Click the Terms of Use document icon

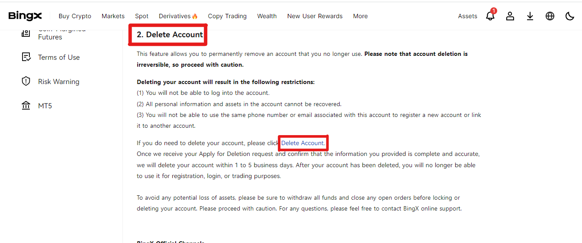pyautogui.click(x=26, y=57)
